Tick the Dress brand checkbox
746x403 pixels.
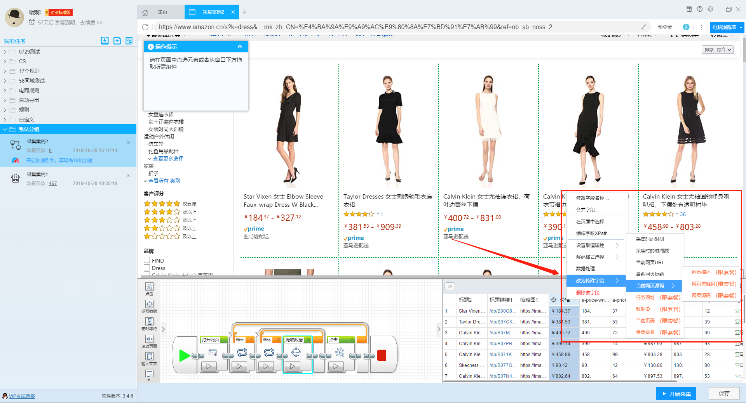(x=147, y=268)
